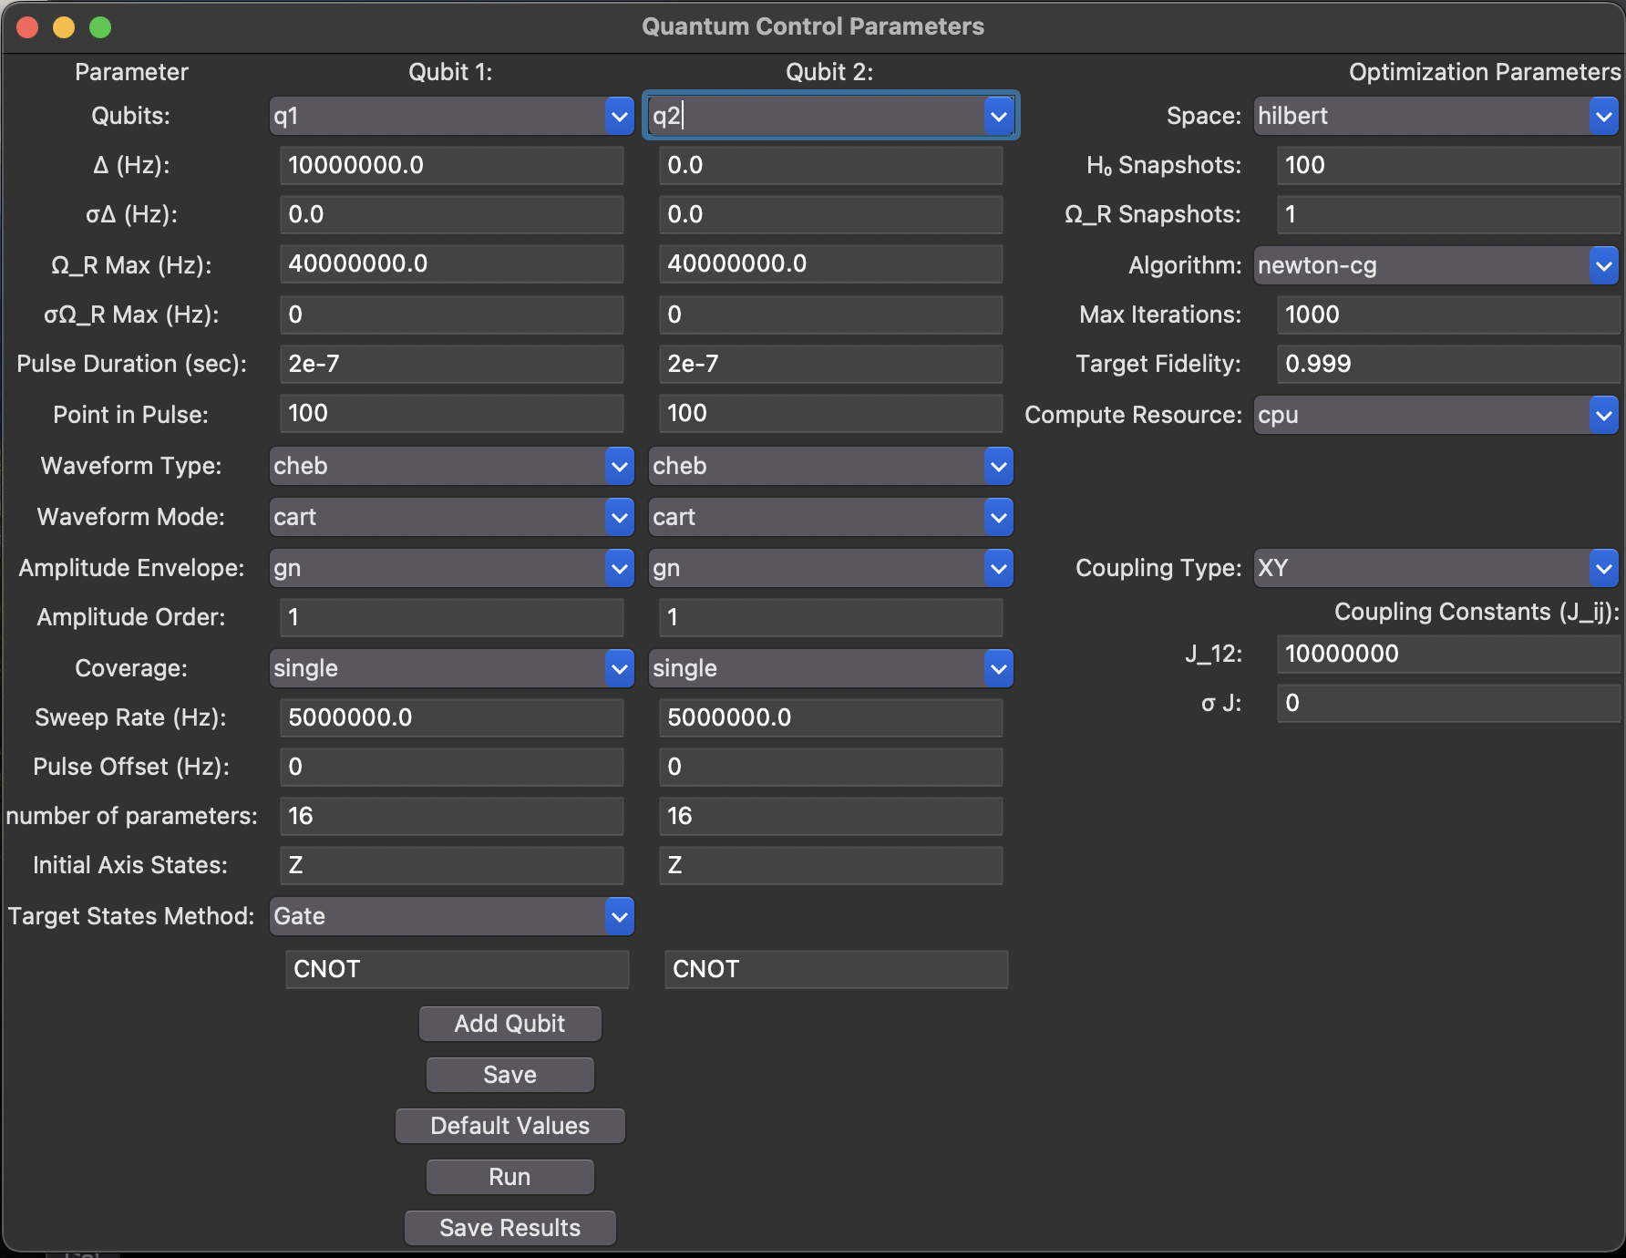Viewport: 1626px width, 1258px height.
Task: Edit the Target Fidelity field
Action: [x=1449, y=364]
